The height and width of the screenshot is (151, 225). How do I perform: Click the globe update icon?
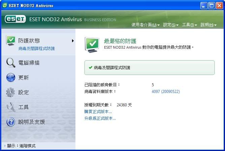point(11,78)
